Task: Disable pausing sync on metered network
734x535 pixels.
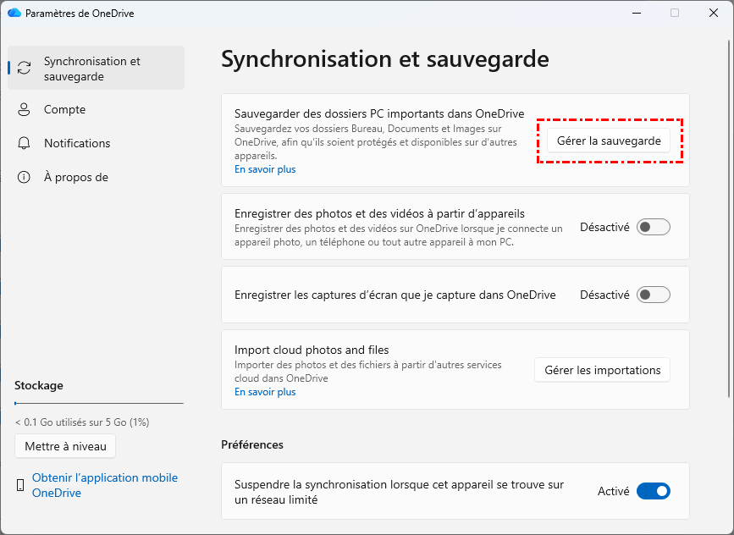Action: pyautogui.click(x=653, y=491)
